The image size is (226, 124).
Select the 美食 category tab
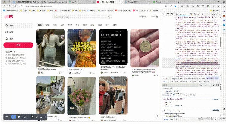55,25
